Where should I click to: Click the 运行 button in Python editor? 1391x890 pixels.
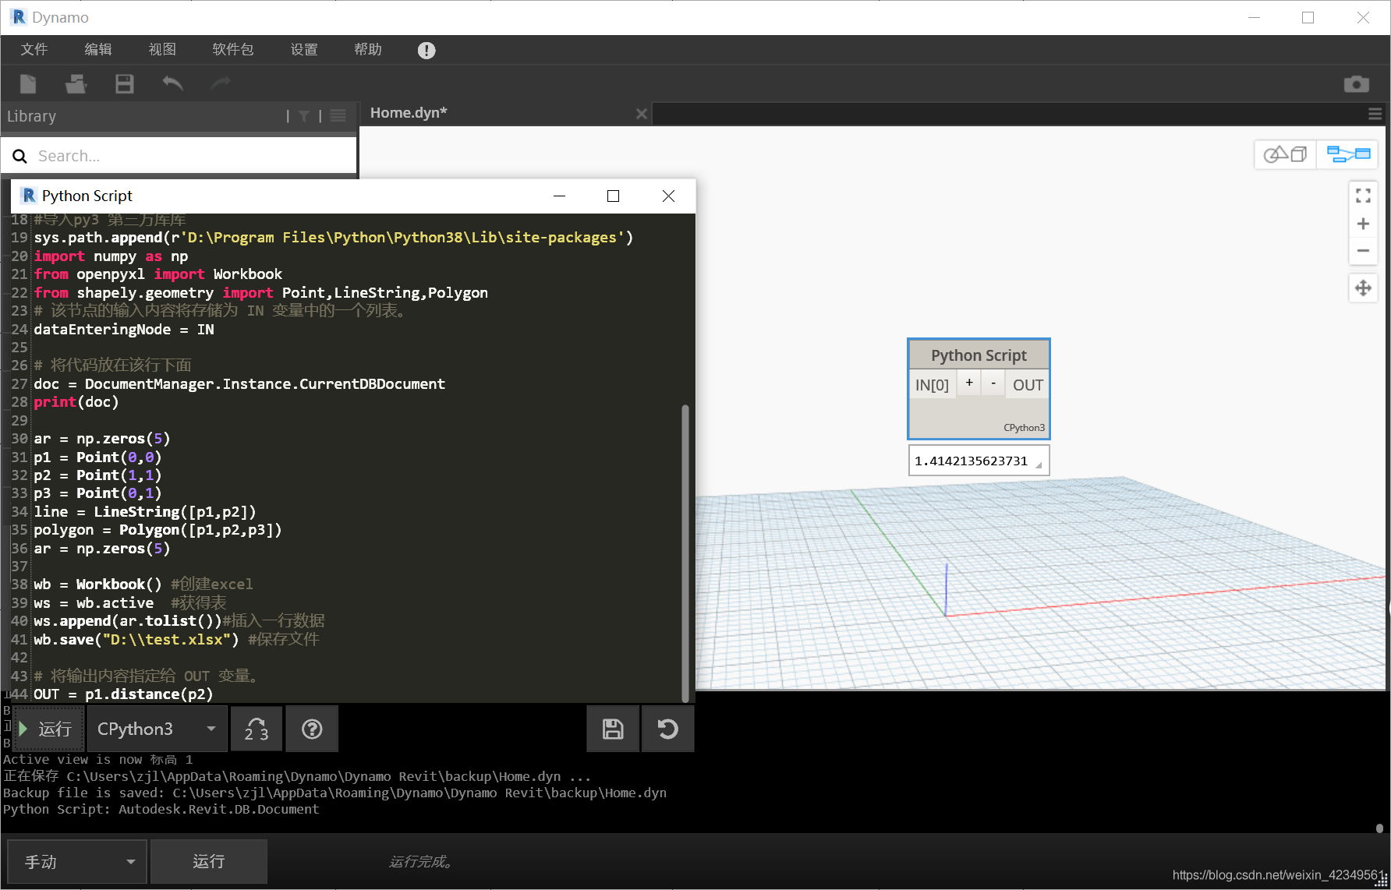tap(48, 729)
